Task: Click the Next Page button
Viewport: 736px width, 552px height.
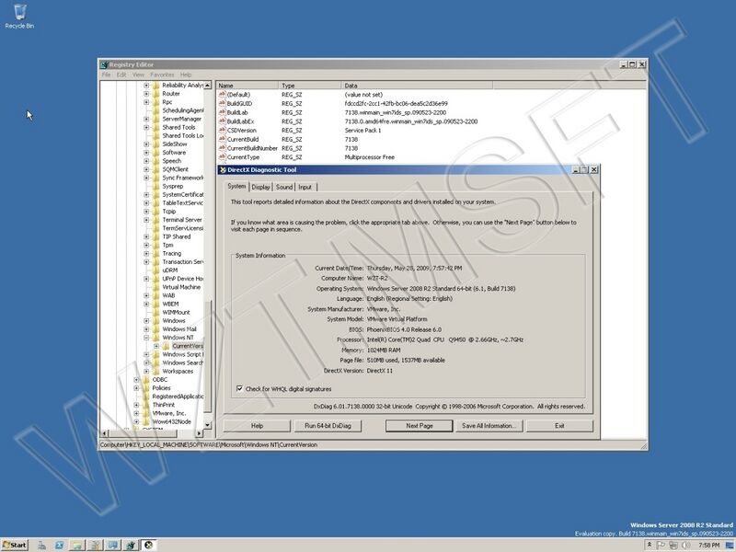Action: click(420, 426)
